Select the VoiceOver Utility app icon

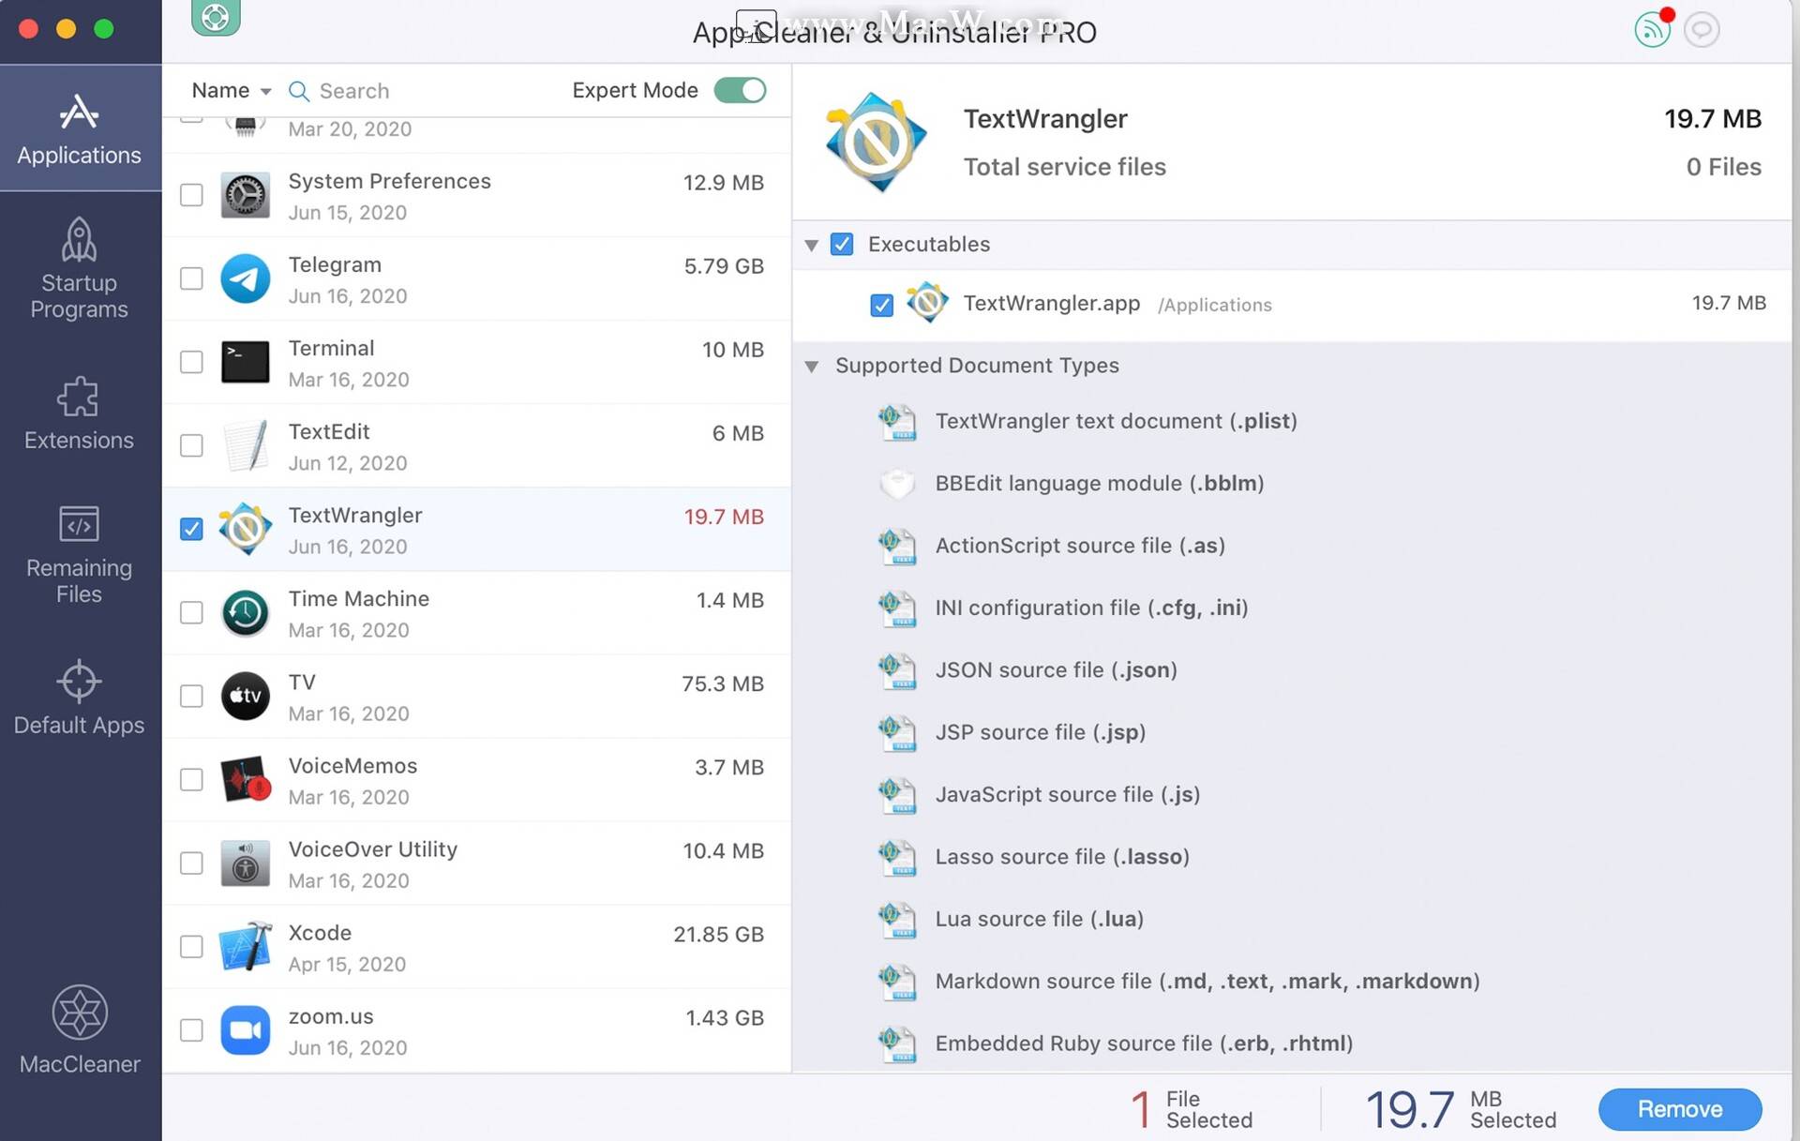pyautogui.click(x=245, y=863)
